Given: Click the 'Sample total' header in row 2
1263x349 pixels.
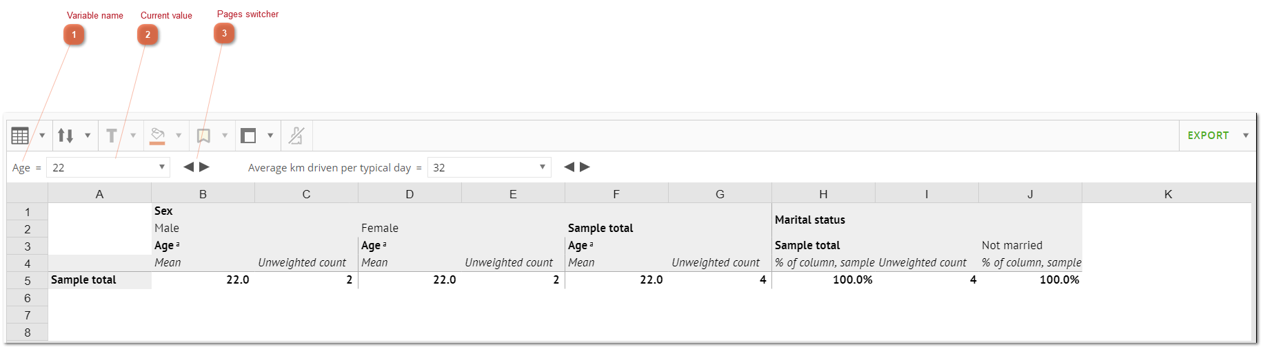Looking at the screenshot, I should tap(600, 229).
